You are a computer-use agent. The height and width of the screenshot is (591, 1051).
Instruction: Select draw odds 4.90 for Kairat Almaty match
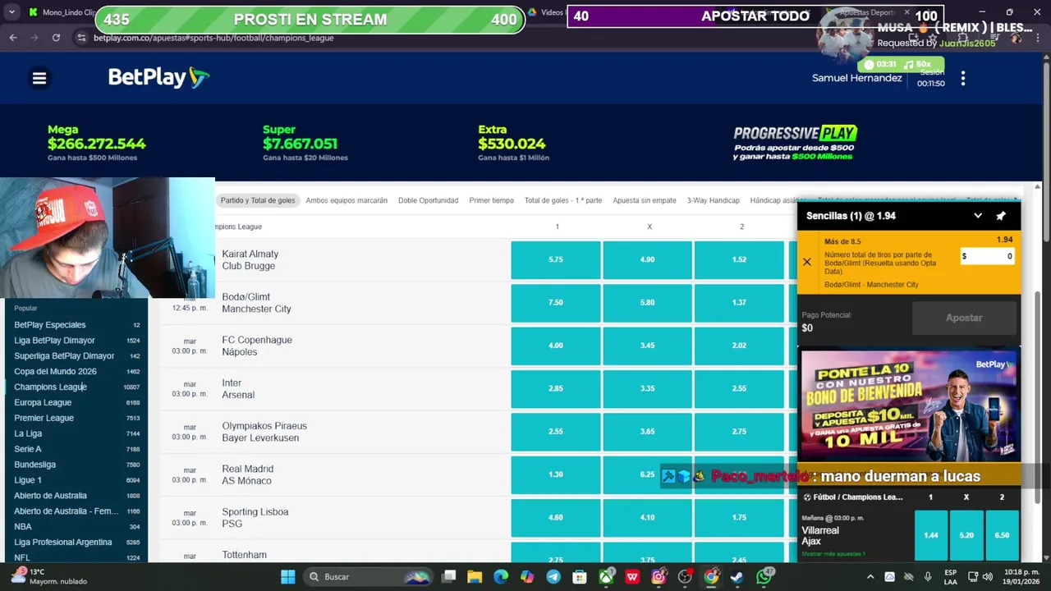(647, 259)
